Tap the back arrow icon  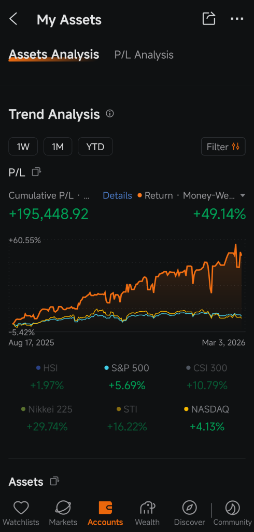tap(13, 19)
